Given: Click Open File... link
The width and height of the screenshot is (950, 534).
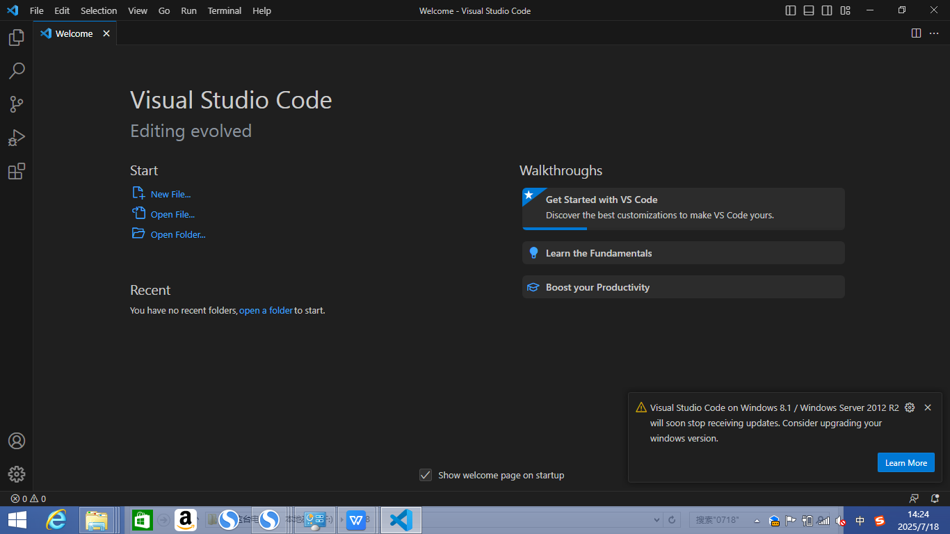Looking at the screenshot, I should tap(172, 214).
